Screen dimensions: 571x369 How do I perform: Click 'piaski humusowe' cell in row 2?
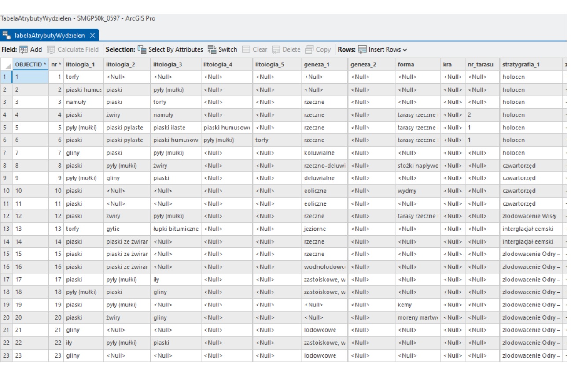coord(84,90)
